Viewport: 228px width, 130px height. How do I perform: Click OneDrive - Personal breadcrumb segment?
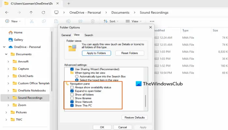click(85, 12)
